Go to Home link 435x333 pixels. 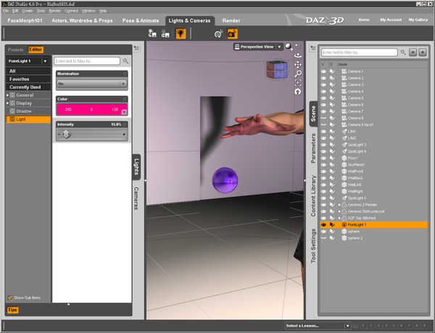coord(364,20)
